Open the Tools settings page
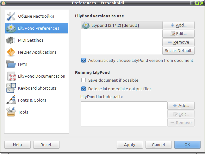This screenshot has height=154, width=205. click(x=36, y=112)
